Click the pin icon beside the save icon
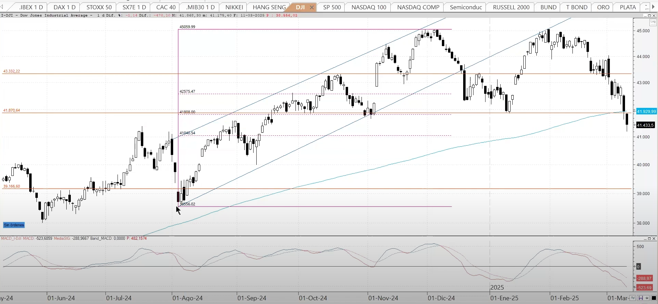 point(647,298)
